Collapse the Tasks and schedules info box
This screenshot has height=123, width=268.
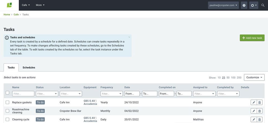(x=129, y=37)
